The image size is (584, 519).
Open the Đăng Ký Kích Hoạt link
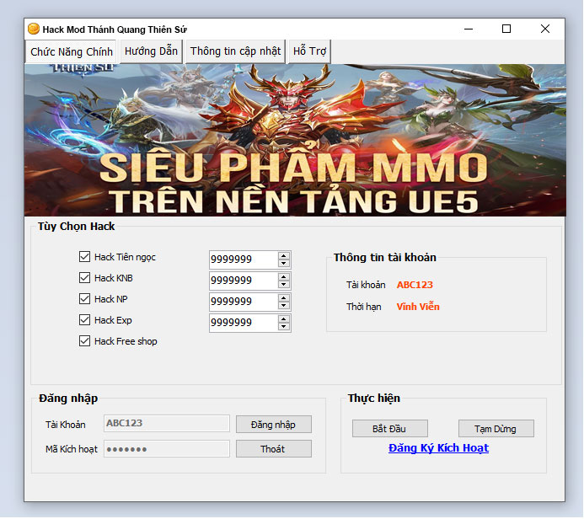pyautogui.click(x=438, y=448)
